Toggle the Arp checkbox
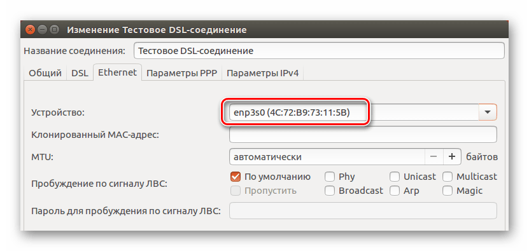529x251 pixels. click(395, 191)
